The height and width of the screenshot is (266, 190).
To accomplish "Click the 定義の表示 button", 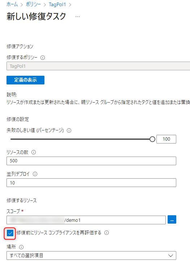I will [26, 80].
